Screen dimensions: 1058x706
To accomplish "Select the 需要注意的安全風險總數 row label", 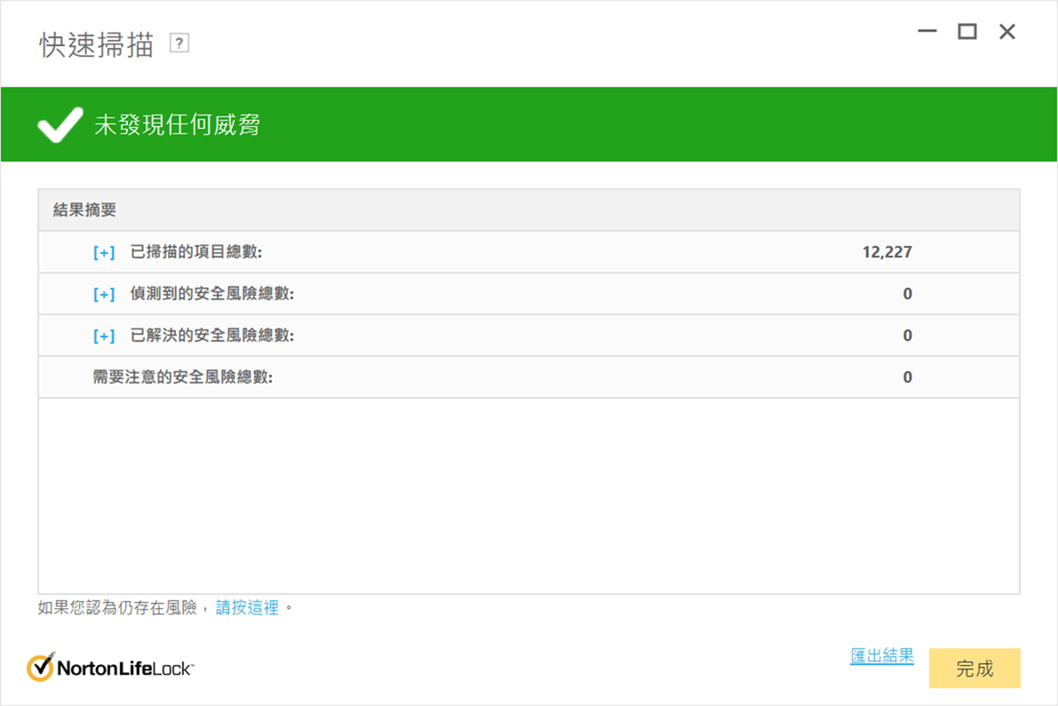I will [x=182, y=377].
